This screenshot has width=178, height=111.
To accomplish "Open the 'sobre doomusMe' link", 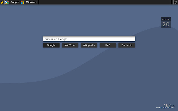I will pos(165,108).
